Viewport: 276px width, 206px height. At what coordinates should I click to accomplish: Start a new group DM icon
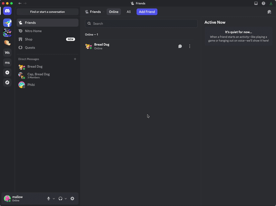point(269,12)
